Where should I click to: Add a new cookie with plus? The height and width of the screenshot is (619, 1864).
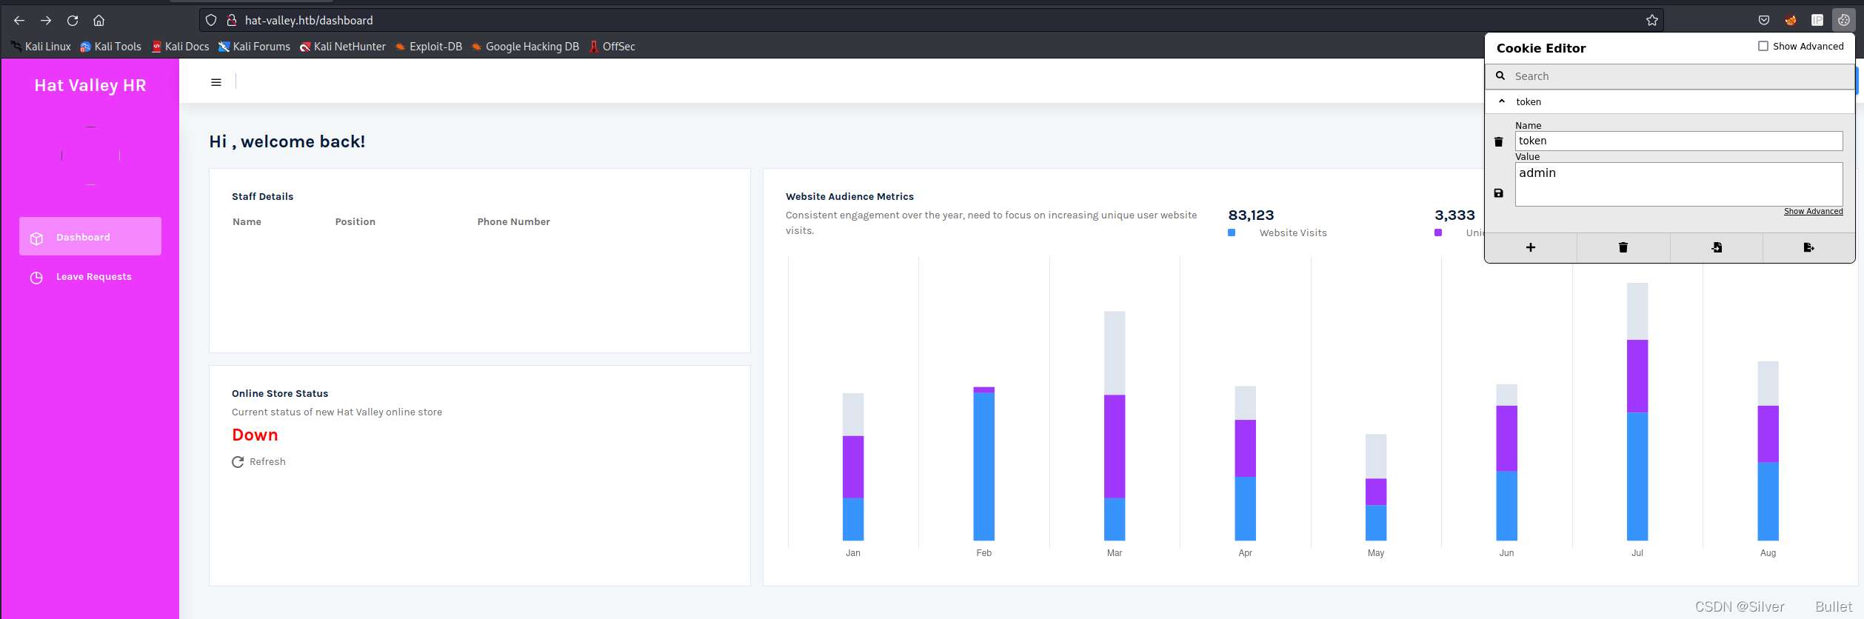coord(1531,247)
